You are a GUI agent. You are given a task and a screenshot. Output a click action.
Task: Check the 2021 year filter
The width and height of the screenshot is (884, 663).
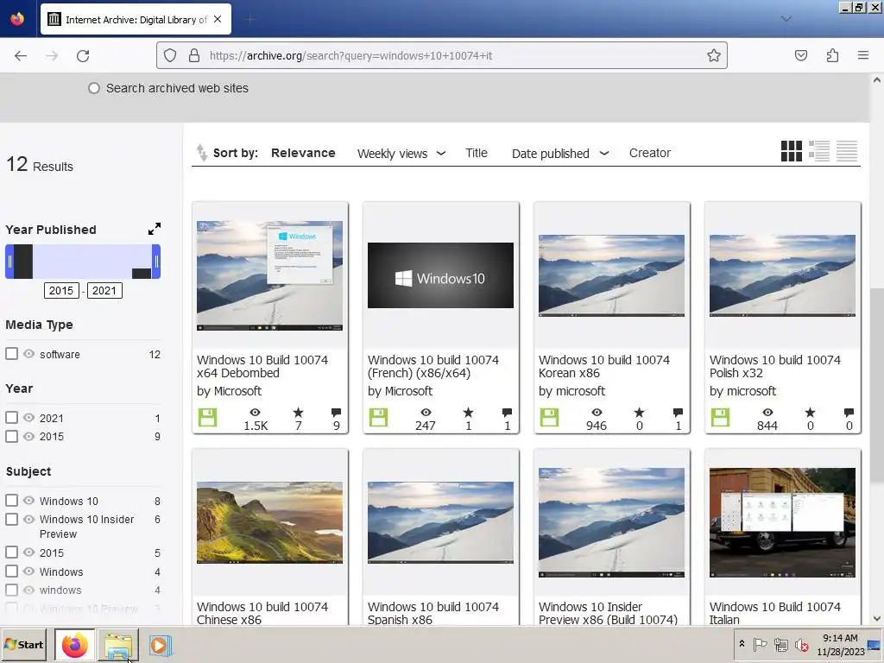pos(11,417)
